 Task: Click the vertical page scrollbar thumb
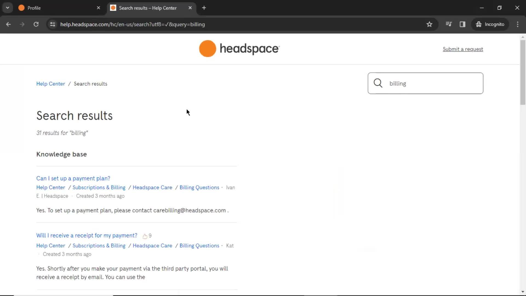[x=523, y=72]
